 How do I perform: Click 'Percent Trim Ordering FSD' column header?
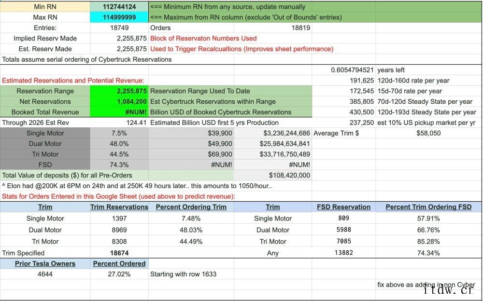(428, 207)
